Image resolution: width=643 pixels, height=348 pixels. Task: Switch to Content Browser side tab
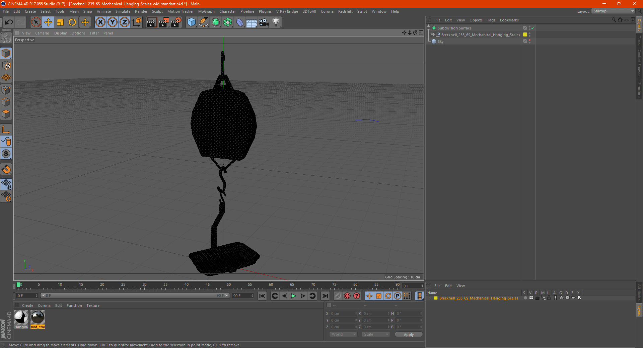(639, 63)
